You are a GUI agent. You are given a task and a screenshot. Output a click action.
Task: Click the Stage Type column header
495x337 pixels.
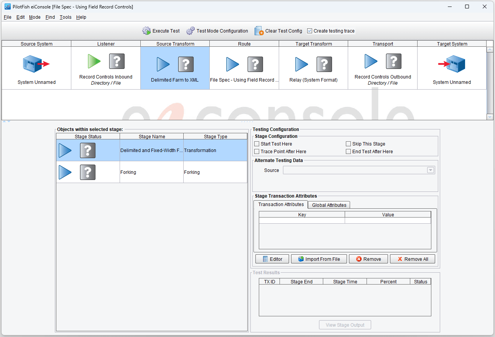coord(215,136)
